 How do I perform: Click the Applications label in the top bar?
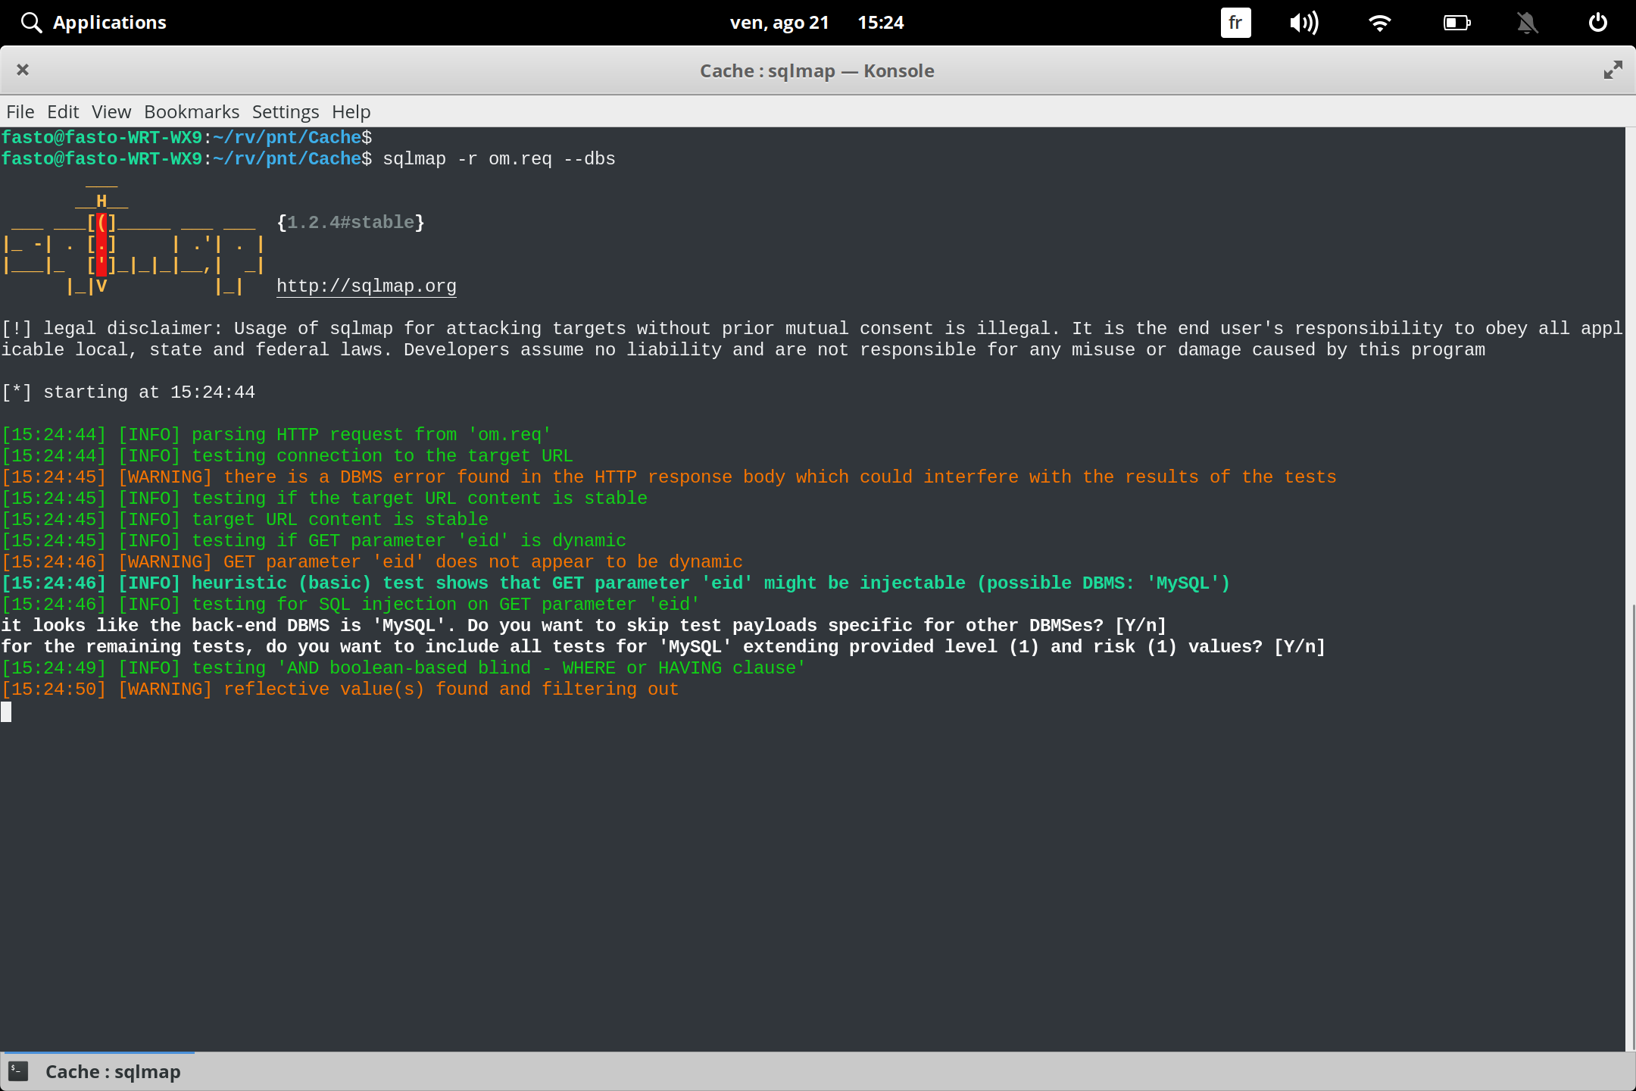110,22
